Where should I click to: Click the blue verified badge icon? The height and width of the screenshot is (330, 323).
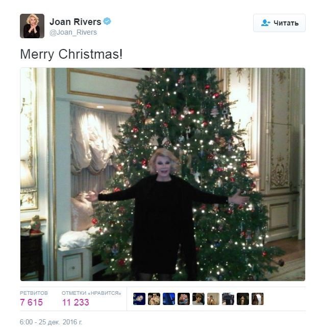click(107, 21)
